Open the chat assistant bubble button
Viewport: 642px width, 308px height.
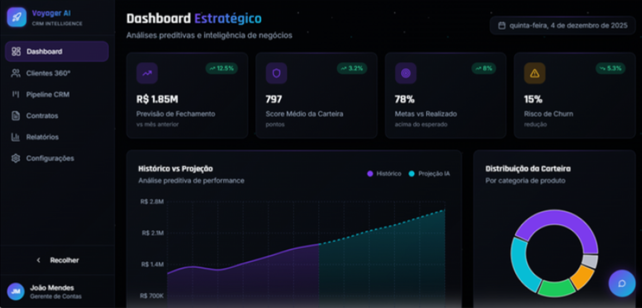pyautogui.click(x=622, y=284)
